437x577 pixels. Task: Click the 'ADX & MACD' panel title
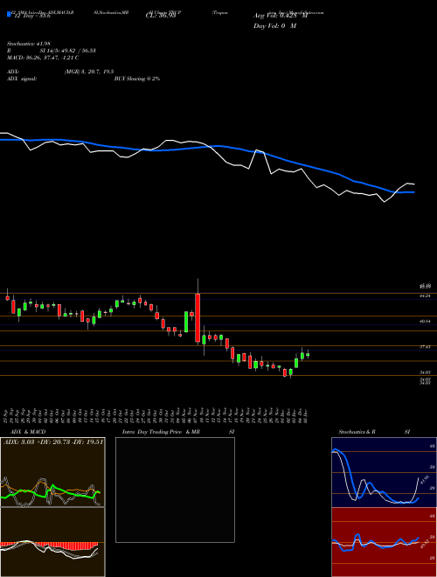28,432
